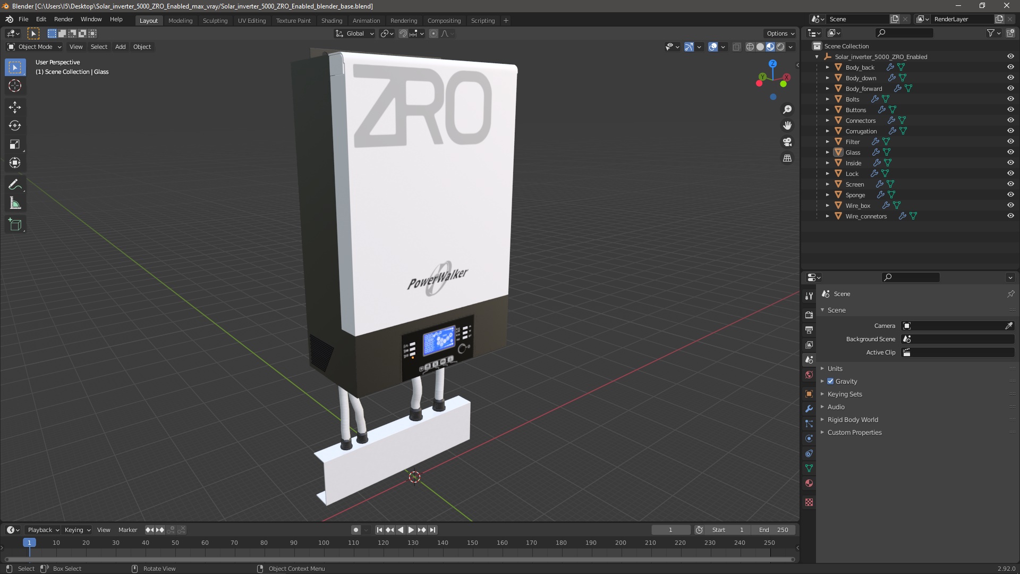Select the Transform tool
The width and height of the screenshot is (1020, 574).
(x=15, y=163)
